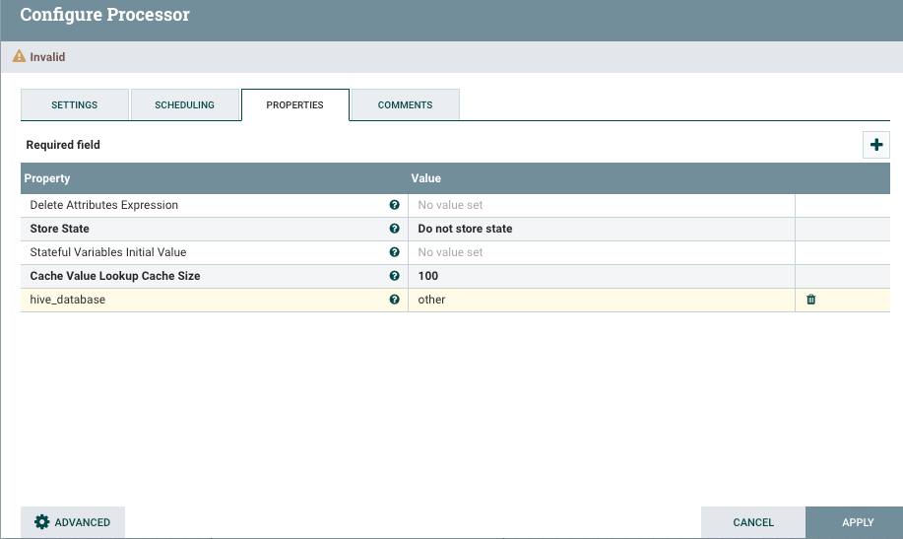Edit the Delete Attributes Expression value field
The image size is (903, 539).
pyautogui.click(x=601, y=205)
